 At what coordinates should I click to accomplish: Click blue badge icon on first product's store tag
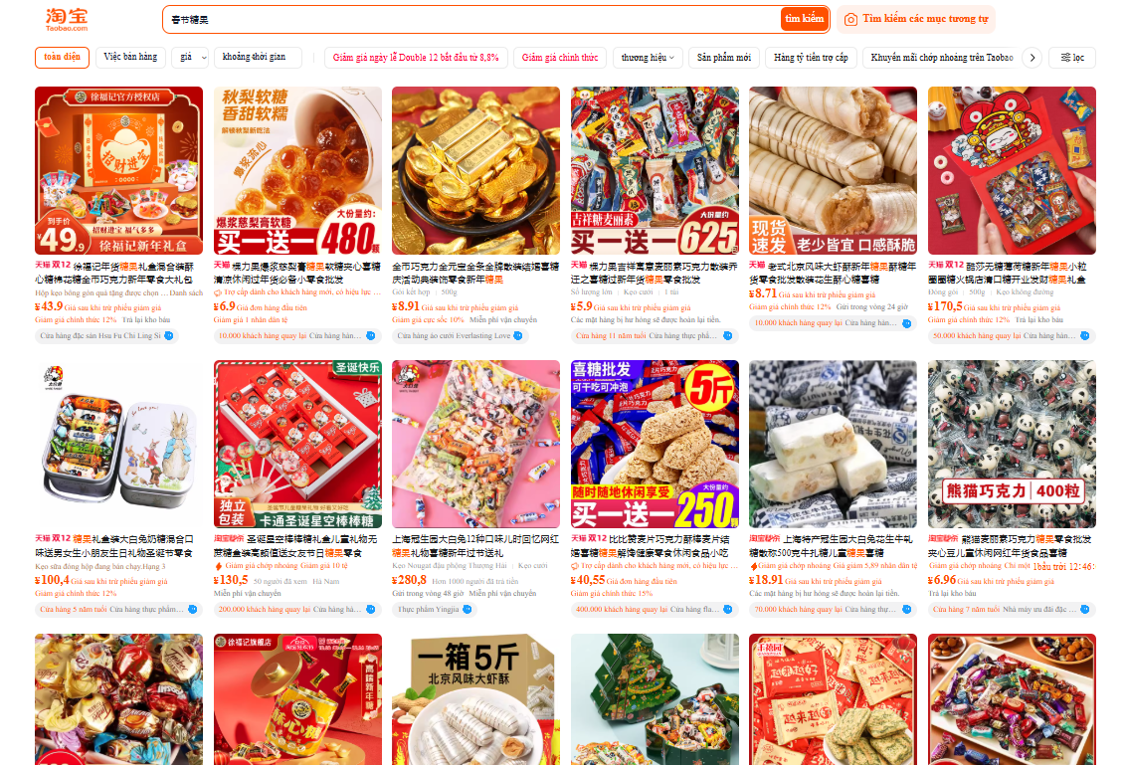click(169, 335)
